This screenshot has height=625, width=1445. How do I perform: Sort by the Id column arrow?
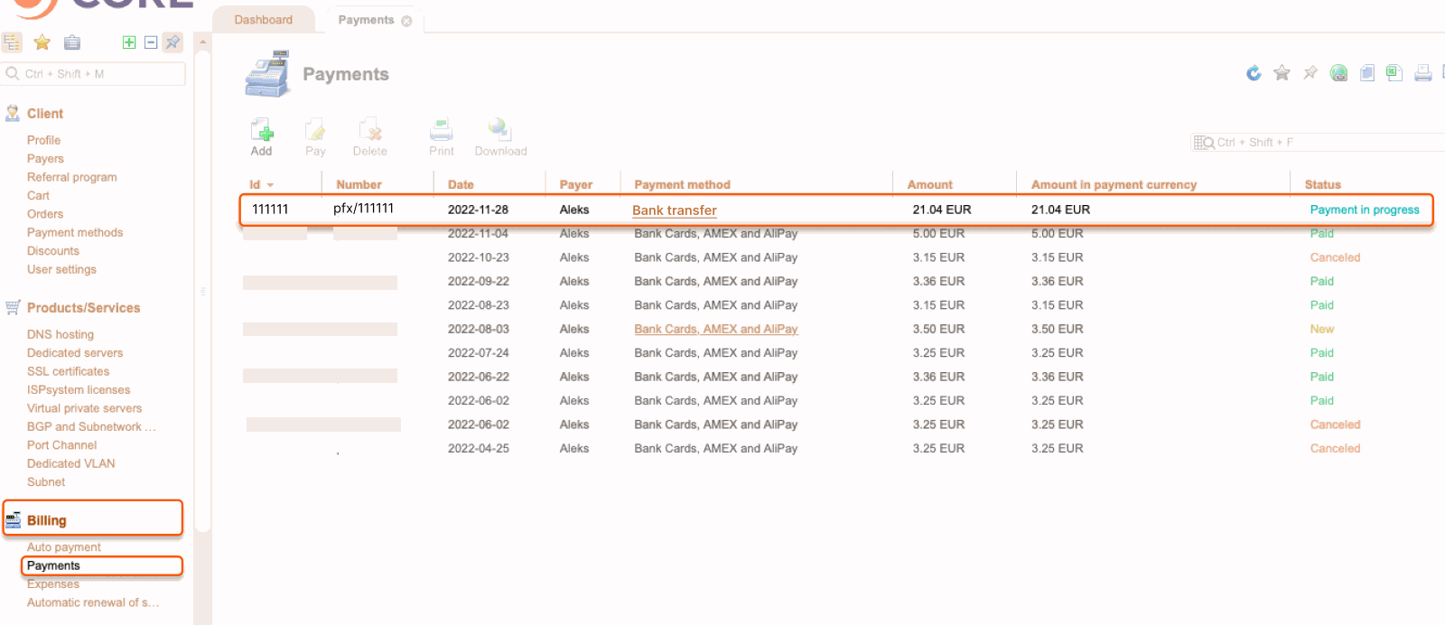tap(270, 185)
